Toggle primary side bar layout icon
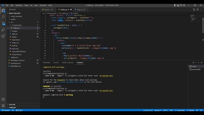The image size is (204, 115). pyautogui.click(x=175, y=5)
